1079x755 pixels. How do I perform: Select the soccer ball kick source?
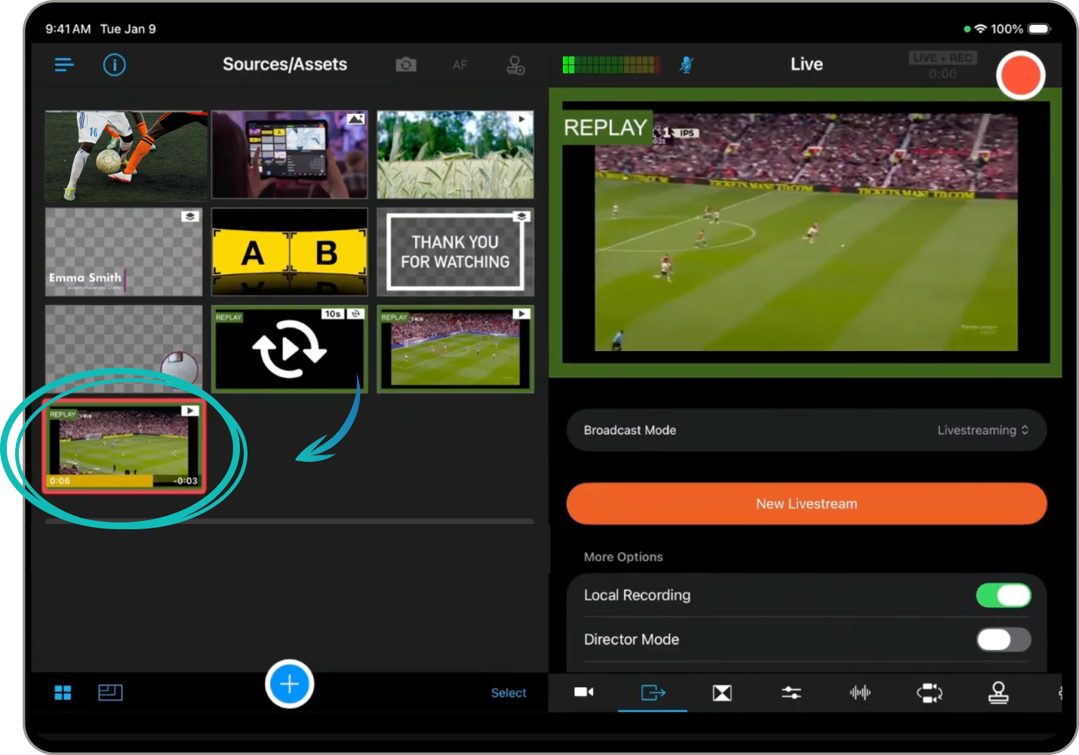click(126, 156)
